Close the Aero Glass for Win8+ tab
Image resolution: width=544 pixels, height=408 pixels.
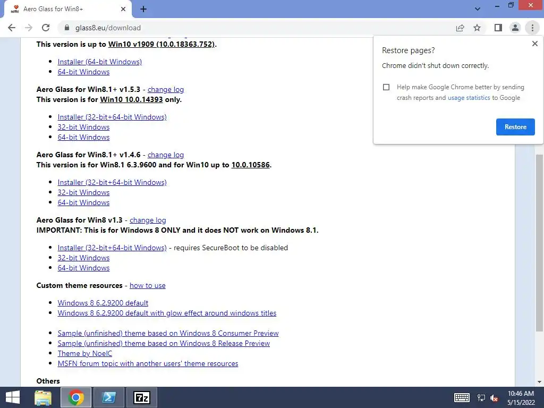pos(123,9)
